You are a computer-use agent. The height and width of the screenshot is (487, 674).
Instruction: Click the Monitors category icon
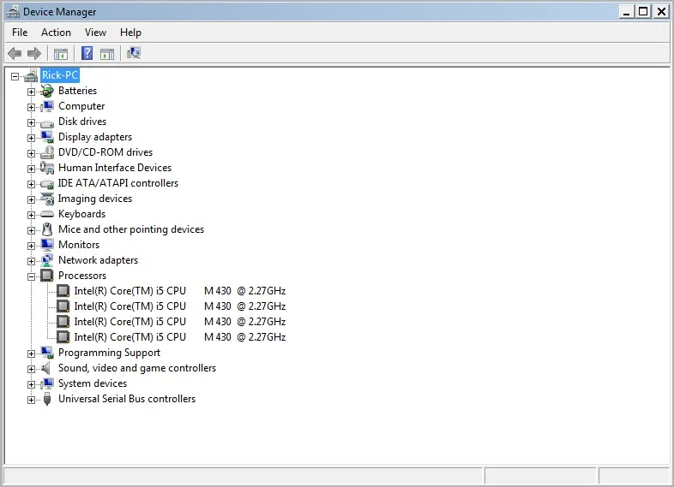pos(47,245)
